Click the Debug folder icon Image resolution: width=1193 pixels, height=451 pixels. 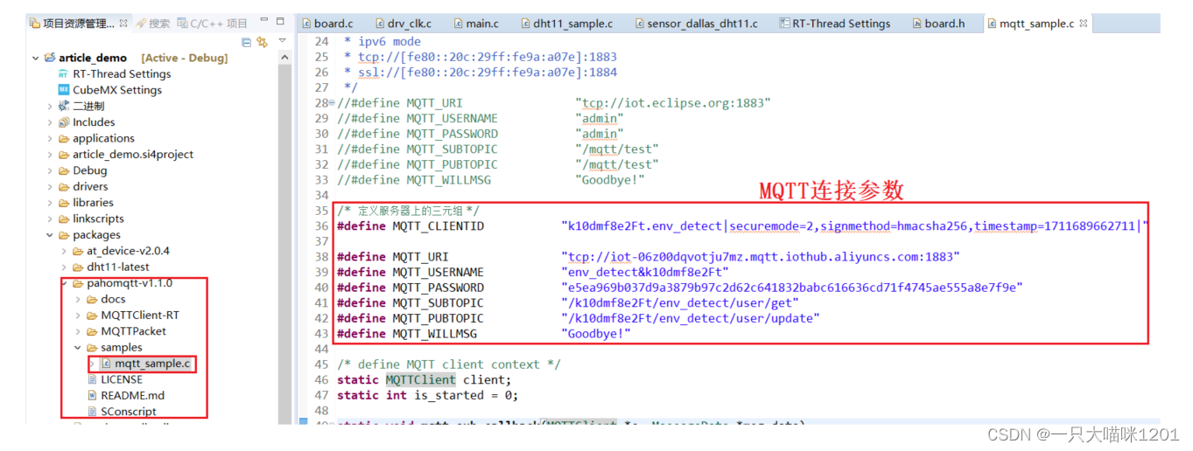click(x=64, y=170)
